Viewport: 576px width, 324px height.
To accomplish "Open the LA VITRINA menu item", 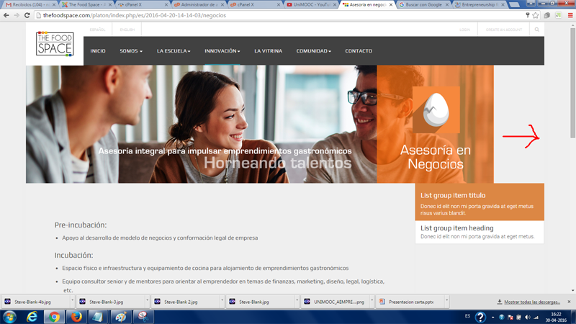I will click(x=268, y=51).
